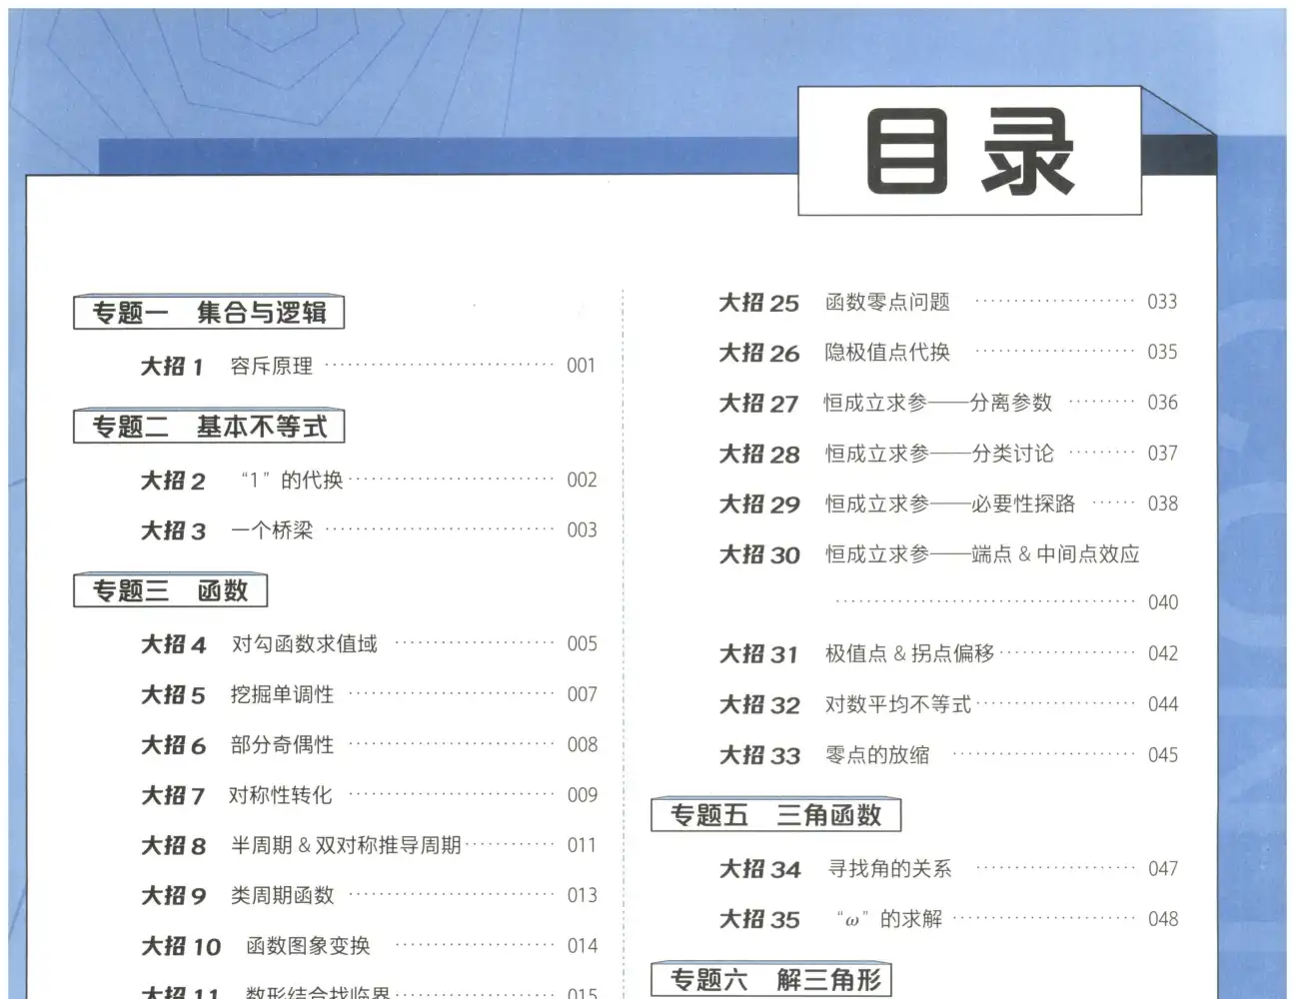Click page number 014

pyautogui.click(x=582, y=946)
